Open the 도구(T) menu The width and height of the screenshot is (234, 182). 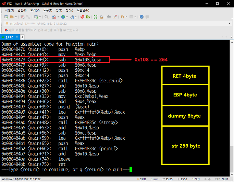pos(48,10)
